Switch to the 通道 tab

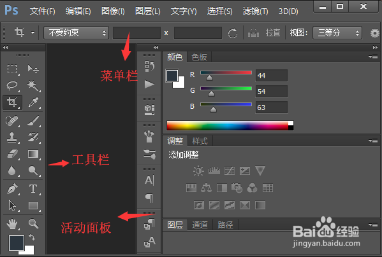pos(200,225)
